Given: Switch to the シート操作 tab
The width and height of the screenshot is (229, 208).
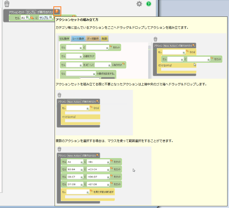Looking at the screenshot, I should pyautogui.click(x=78, y=39).
